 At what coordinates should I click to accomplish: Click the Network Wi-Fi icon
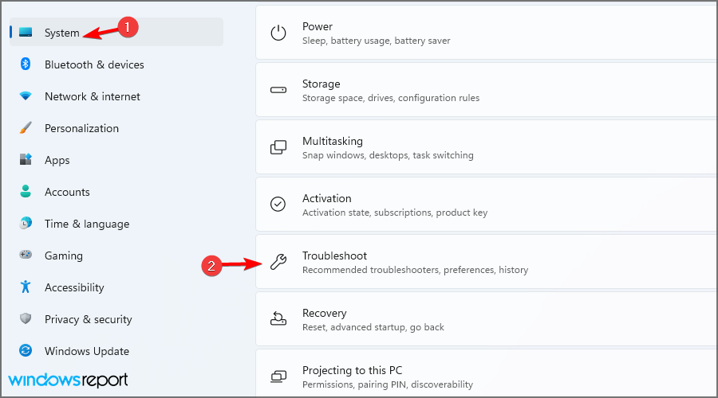(x=26, y=96)
